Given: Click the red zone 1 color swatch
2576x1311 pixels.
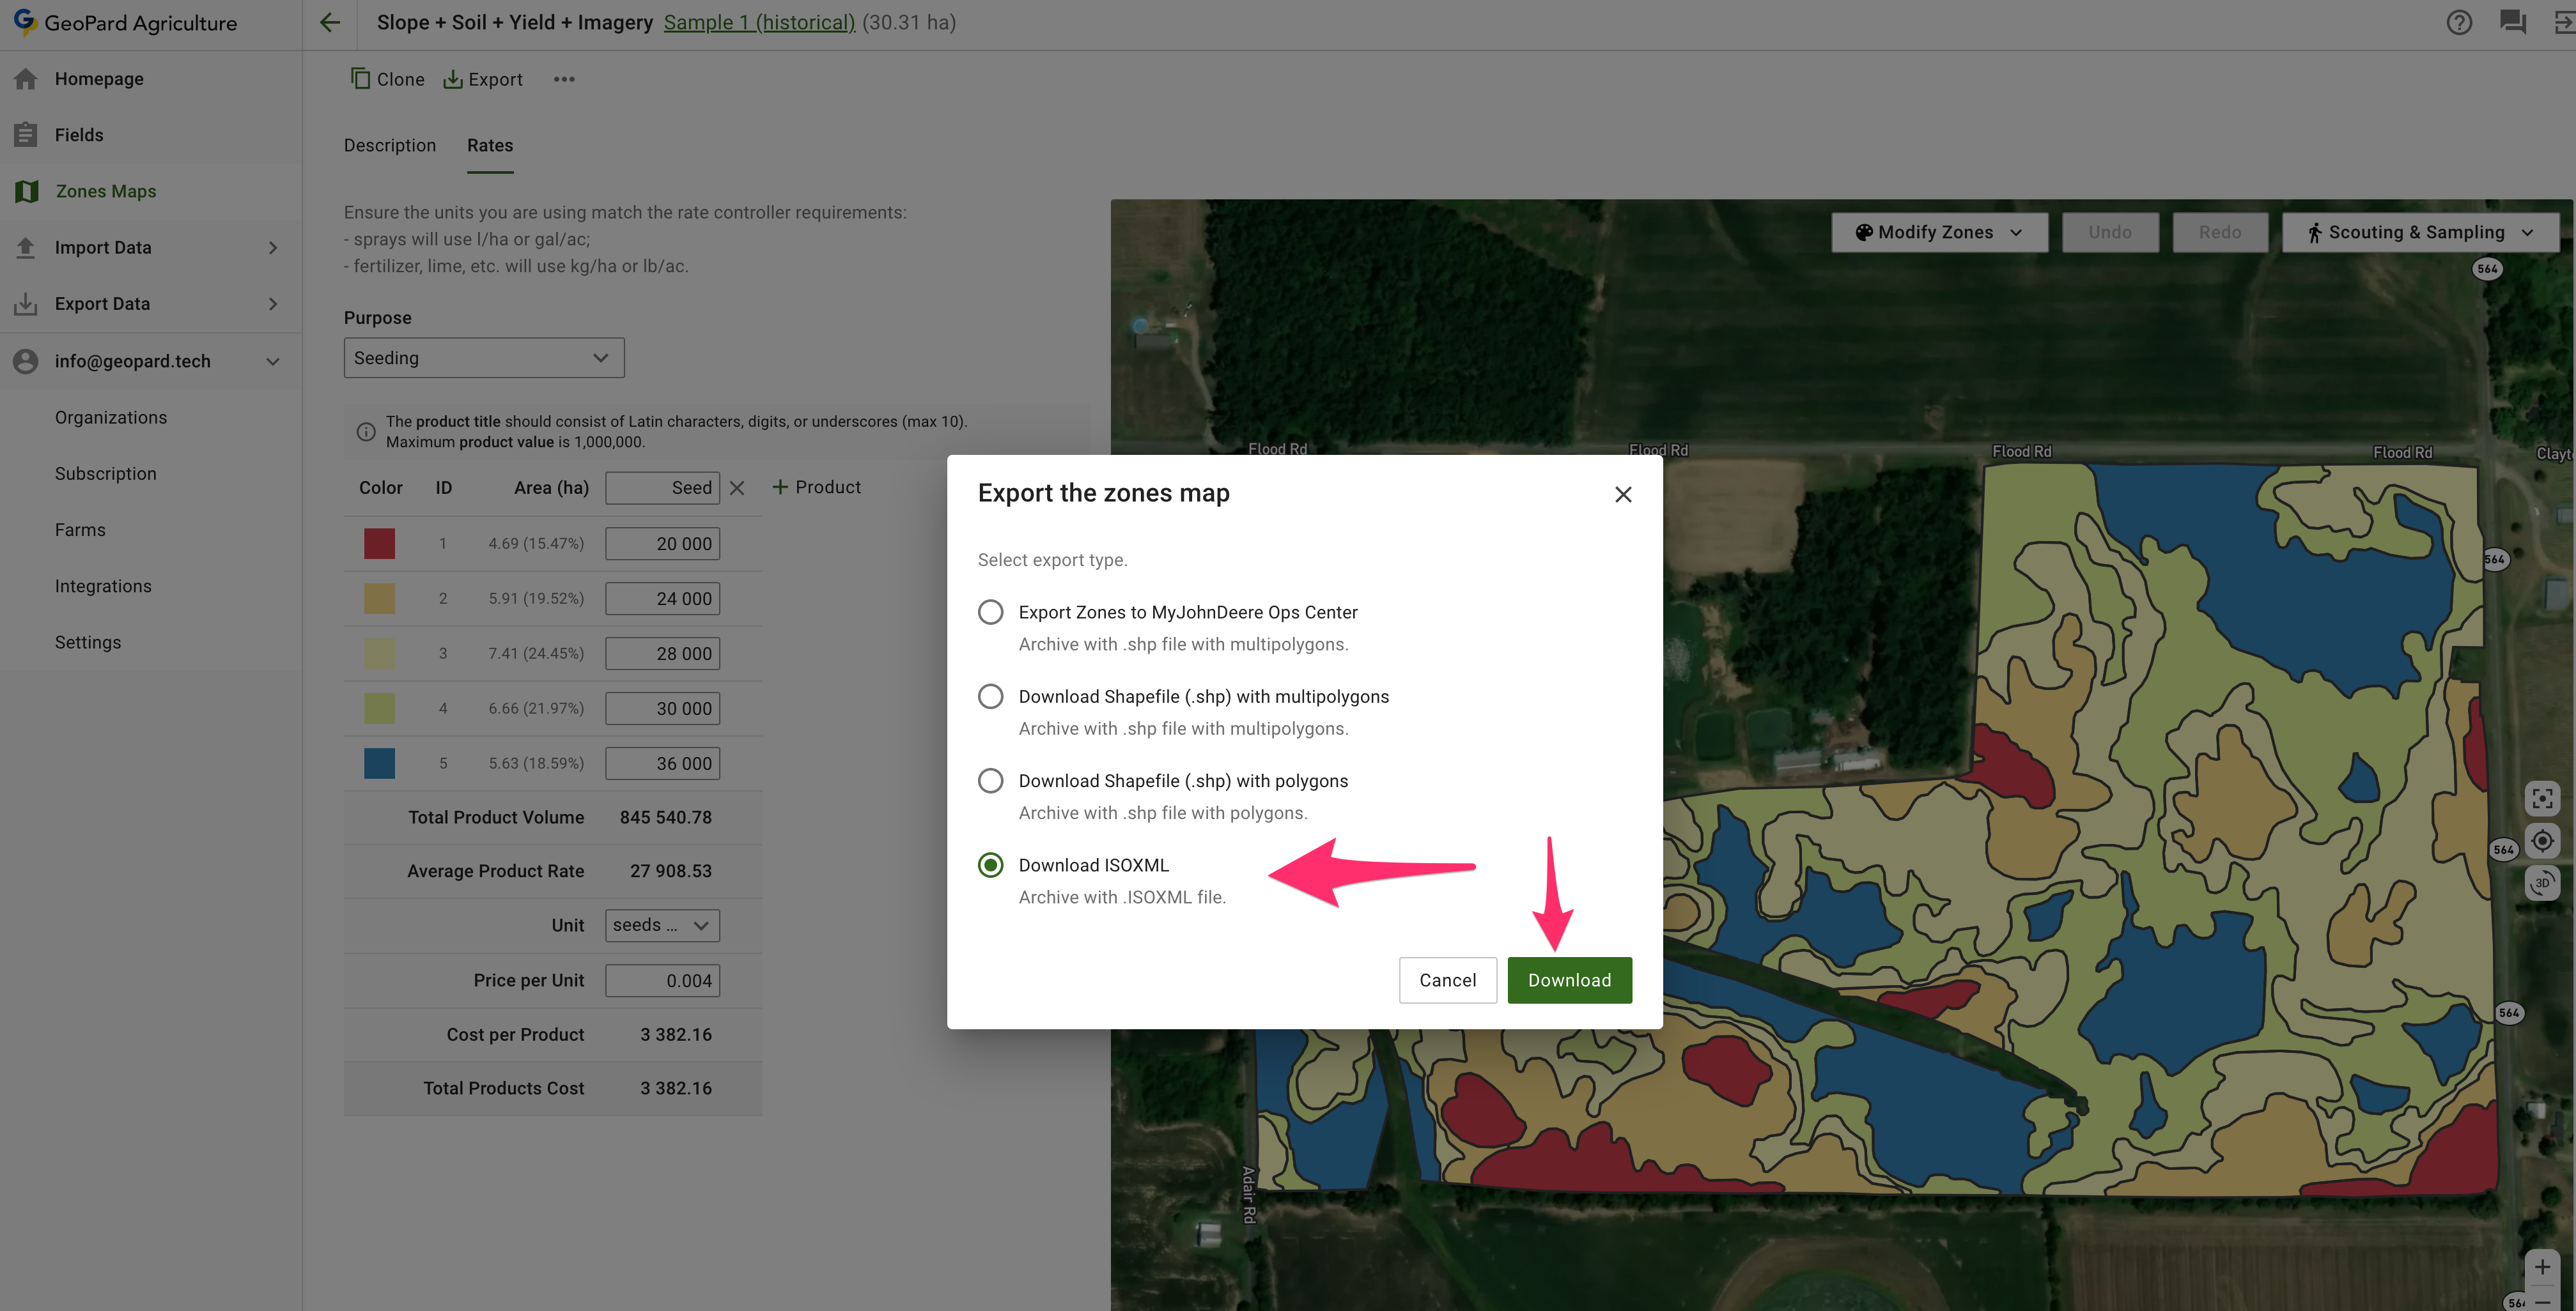Looking at the screenshot, I should [379, 544].
